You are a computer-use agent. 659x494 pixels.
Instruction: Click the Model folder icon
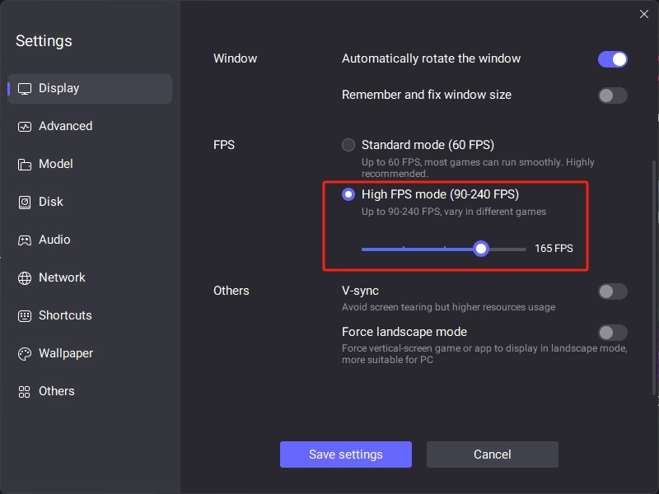[x=25, y=164]
